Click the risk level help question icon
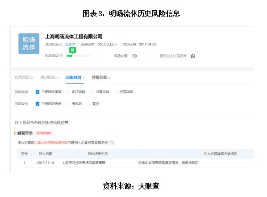This screenshot has height=197, width=267. [61, 56]
